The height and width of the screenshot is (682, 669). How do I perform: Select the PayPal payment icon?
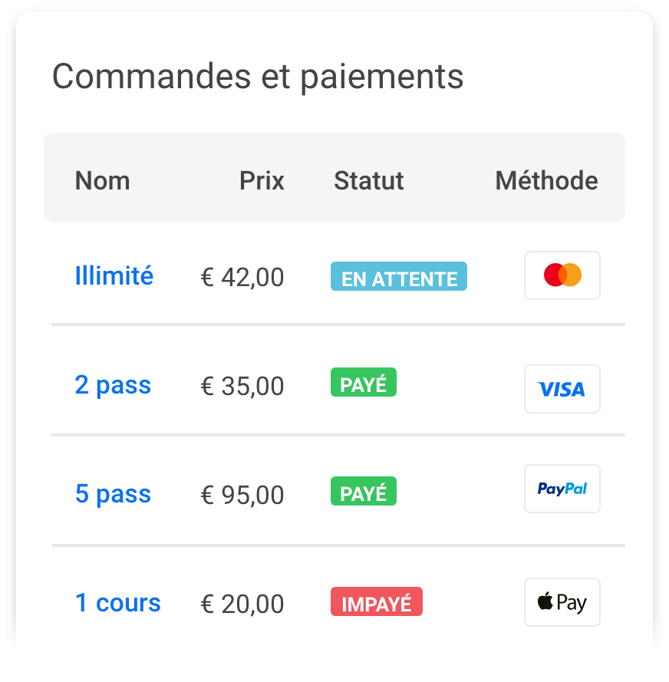(562, 489)
